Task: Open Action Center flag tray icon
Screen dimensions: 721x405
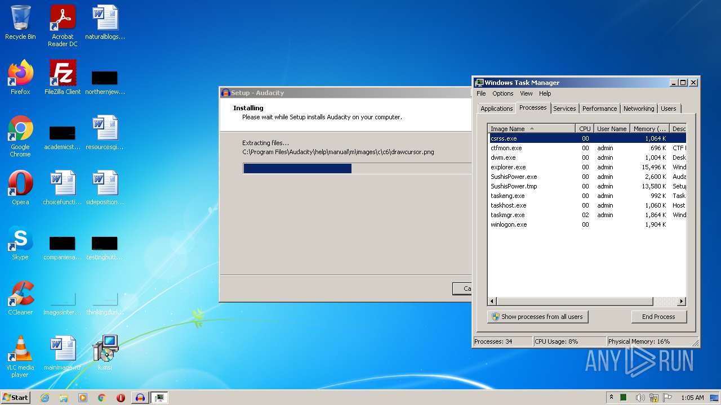Action: (668, 398)
